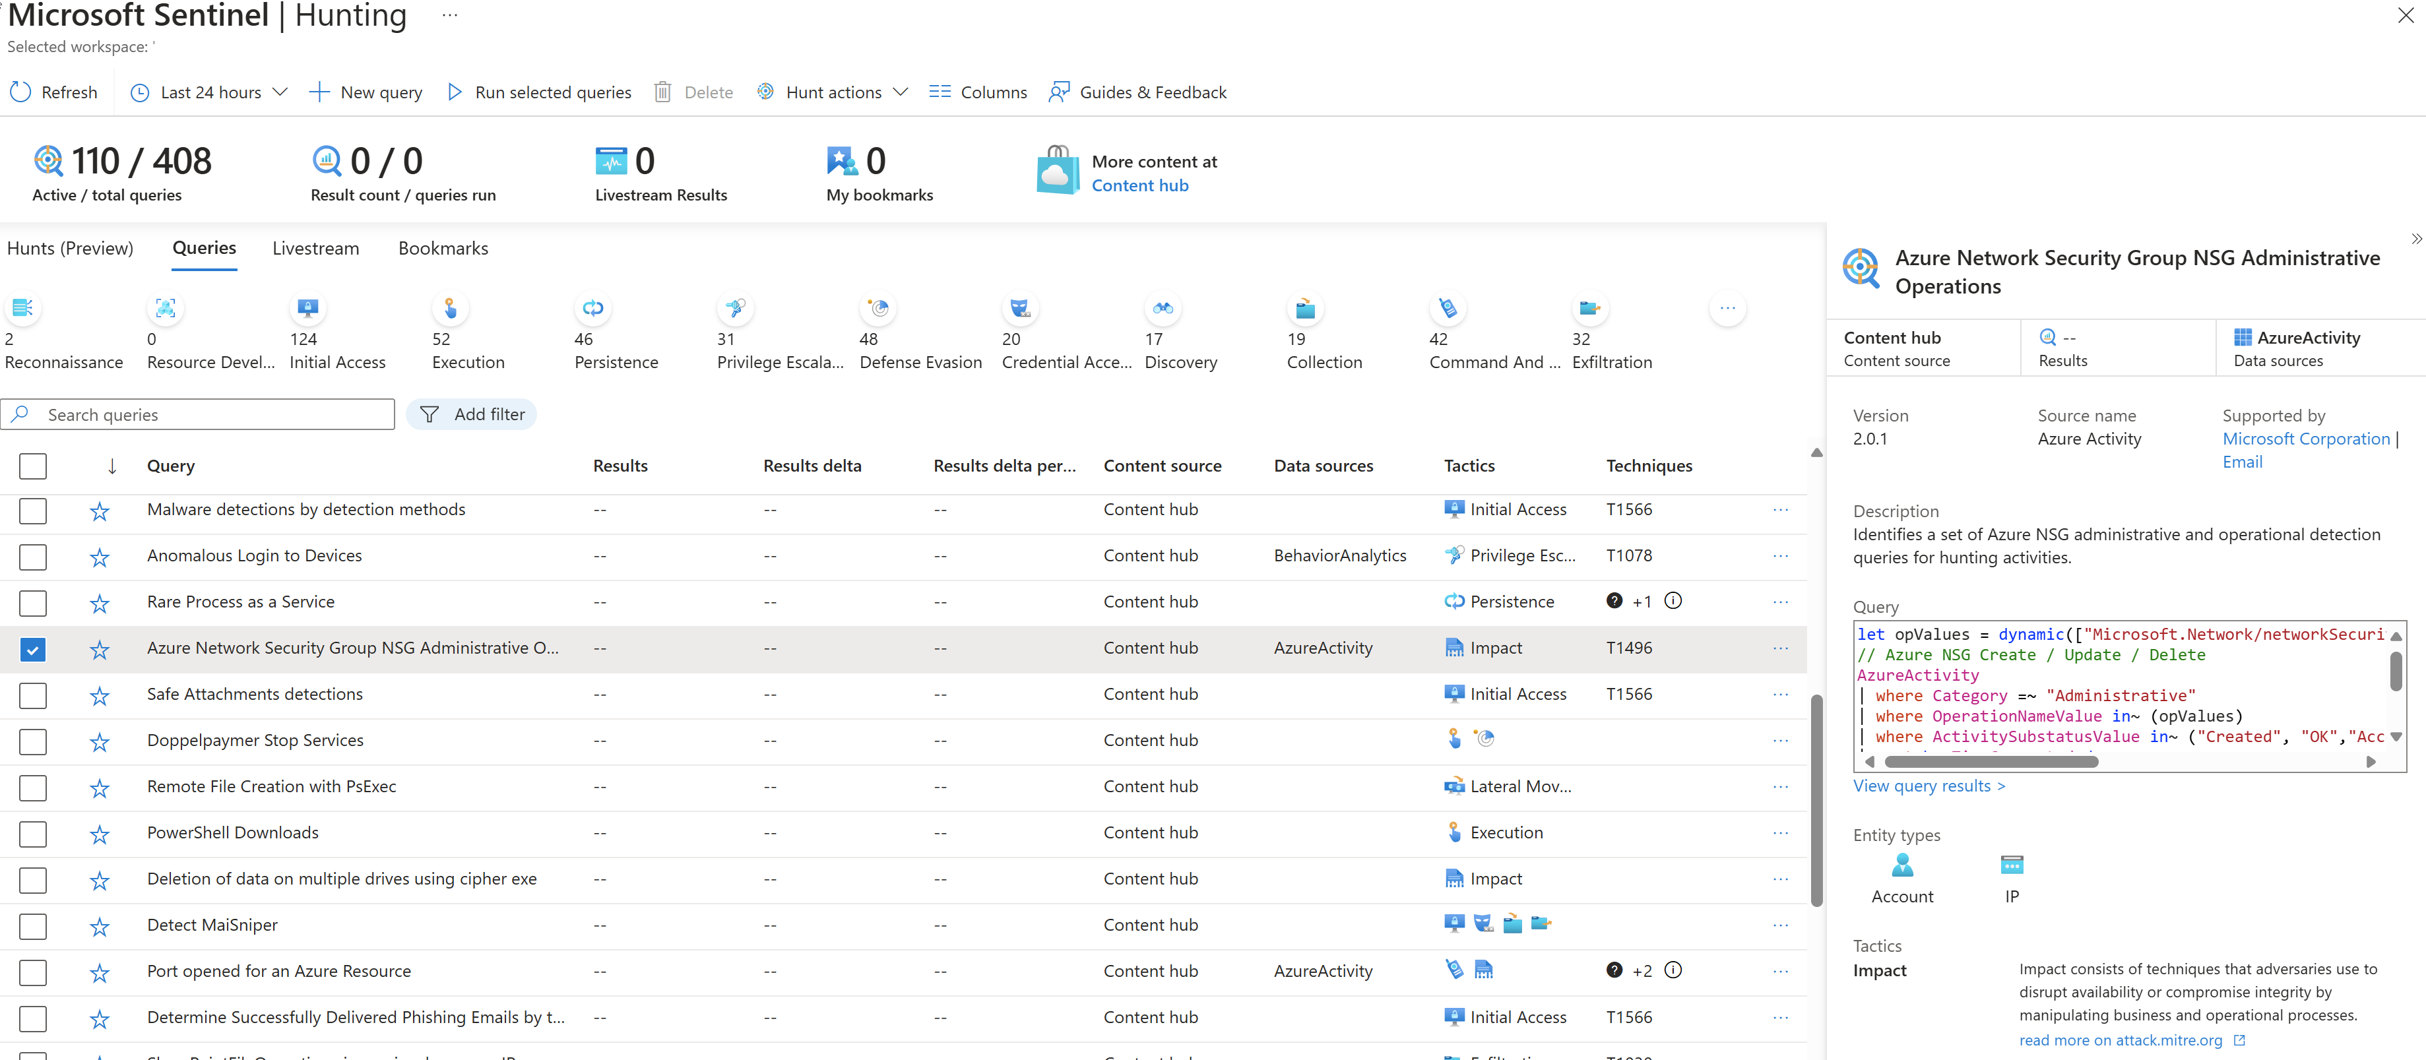Click the Search queries input field
The image size is (2426, 1060).
click(x=198, y=414)
